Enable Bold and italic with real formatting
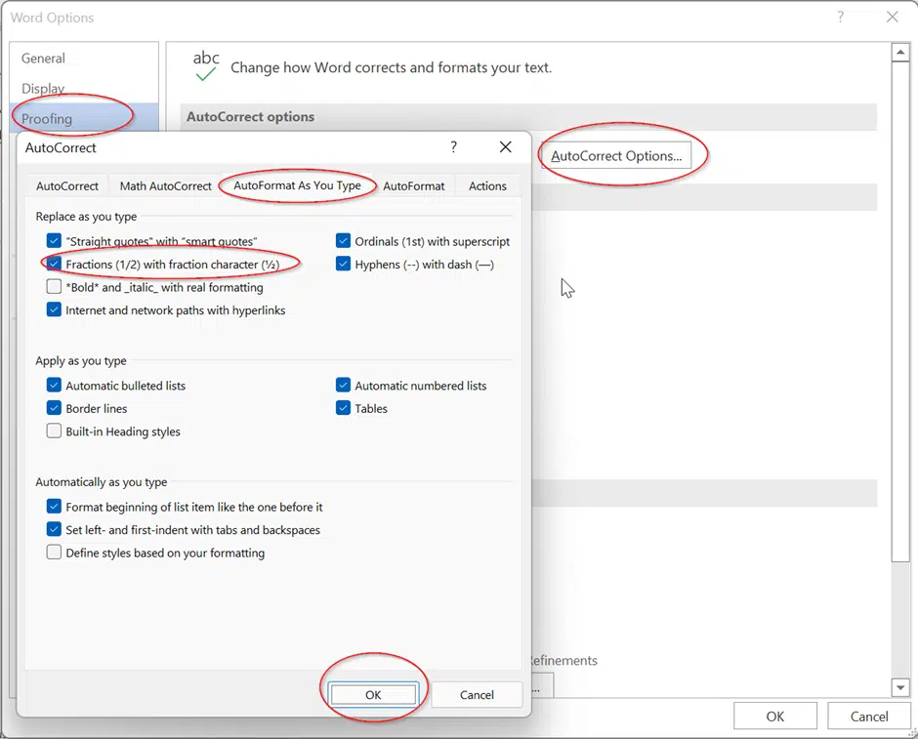Image resolution: width=918 pixels, height=739 pixels. pyautogui.click(x=54, y=287)
